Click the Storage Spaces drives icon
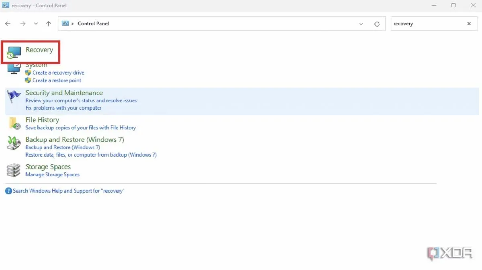 [14, 170]
